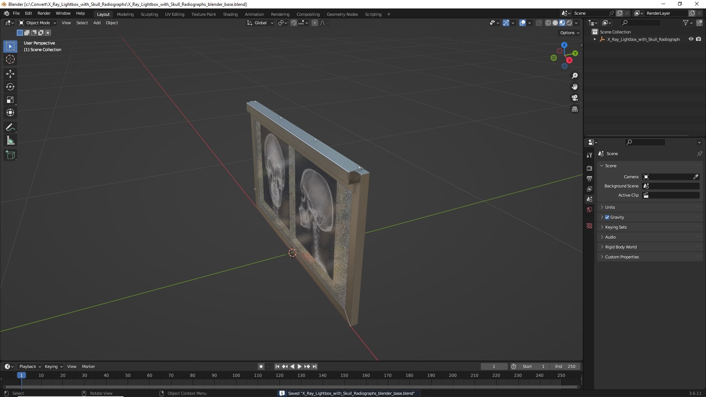Disable X_Ray_Lightbox collection in renders camera icon
This screenshot has height=397, width=706.
[699, 39]
